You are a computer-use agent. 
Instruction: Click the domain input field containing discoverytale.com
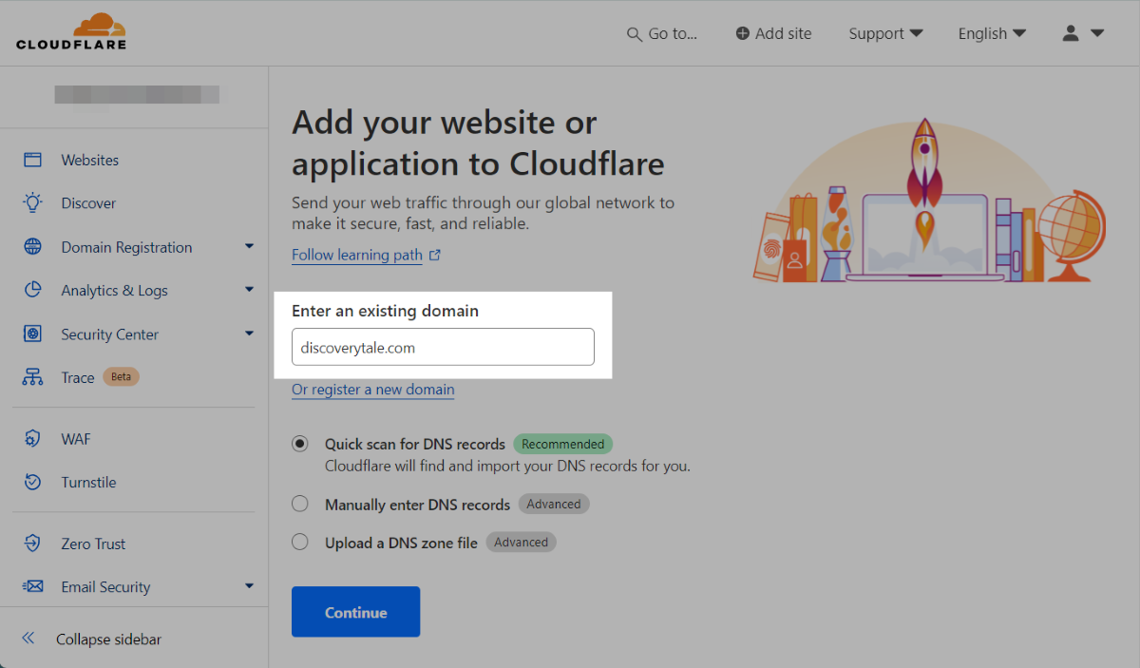443,348
